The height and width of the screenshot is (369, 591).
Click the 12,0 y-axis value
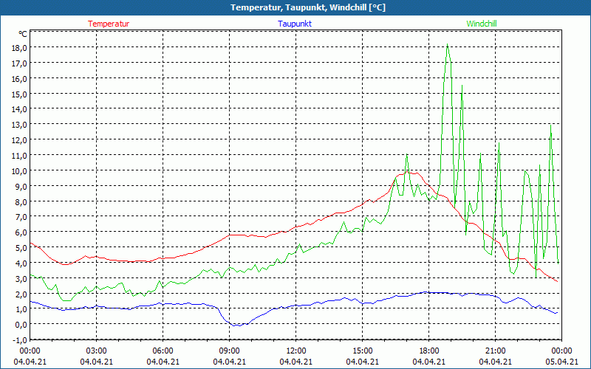click(x=19, y=140)
